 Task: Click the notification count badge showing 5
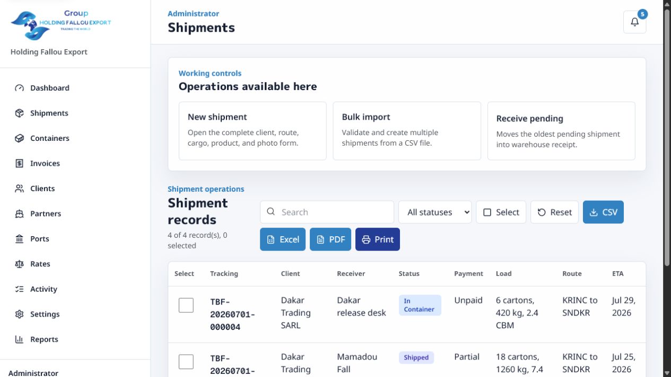(642, 14)
